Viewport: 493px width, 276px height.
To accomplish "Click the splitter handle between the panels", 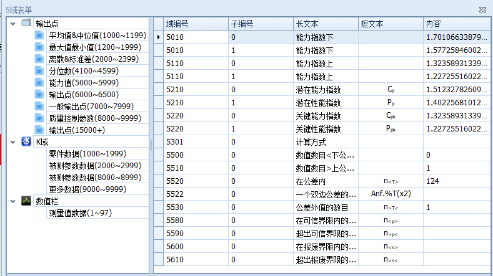I will pos(151,145).
